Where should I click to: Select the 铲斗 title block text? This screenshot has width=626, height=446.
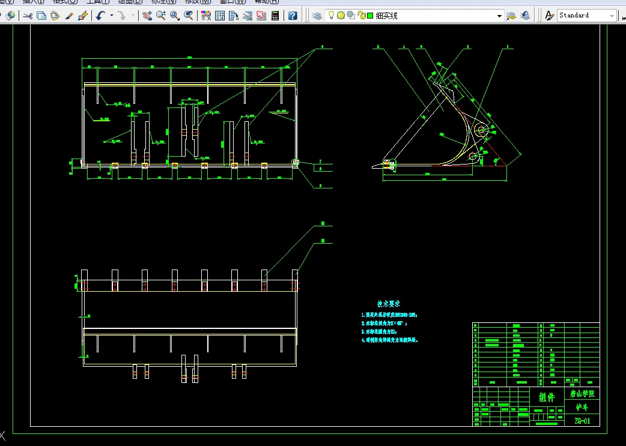coord(582,408)
